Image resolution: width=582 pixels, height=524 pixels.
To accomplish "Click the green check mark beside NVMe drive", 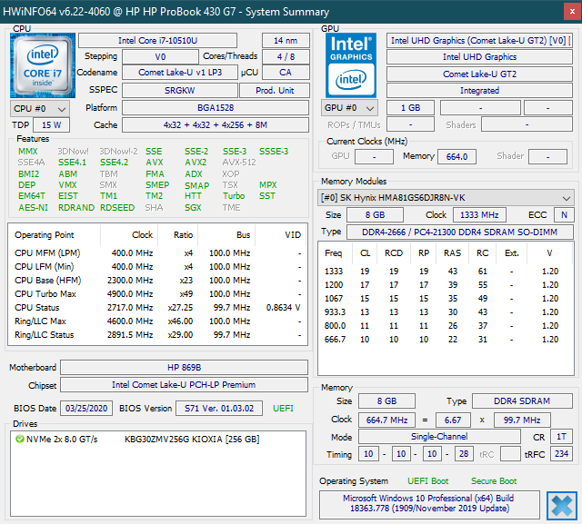I will 19,440.
